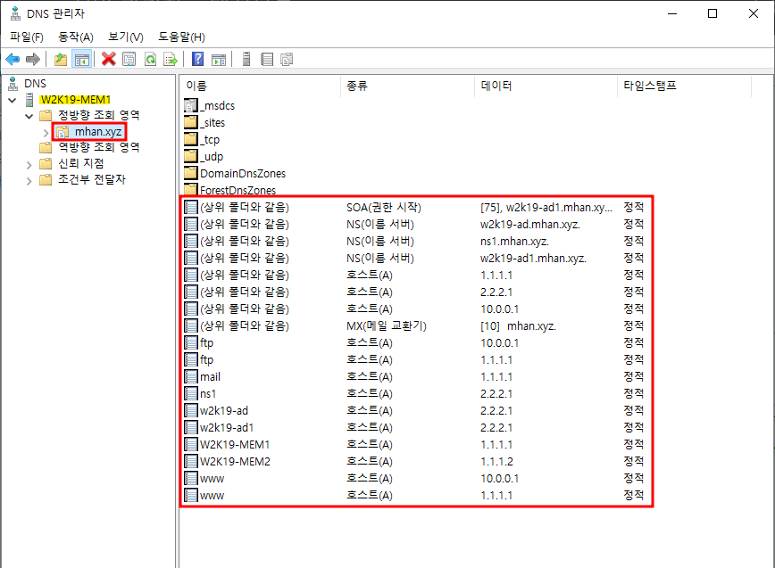775x568 pixels.
Task: Select 정방향 조회 영역 in tree
Action: tap(99, 116)
